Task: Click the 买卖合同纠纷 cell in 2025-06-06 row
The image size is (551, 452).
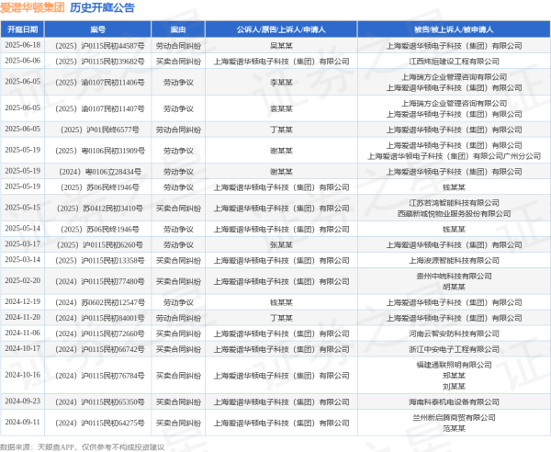Action: coord(178,62)
